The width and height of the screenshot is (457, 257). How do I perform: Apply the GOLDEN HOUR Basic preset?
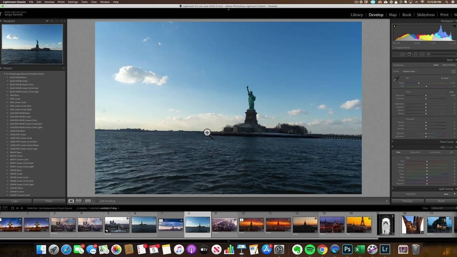pyautogui.click(x=20, y=113)
